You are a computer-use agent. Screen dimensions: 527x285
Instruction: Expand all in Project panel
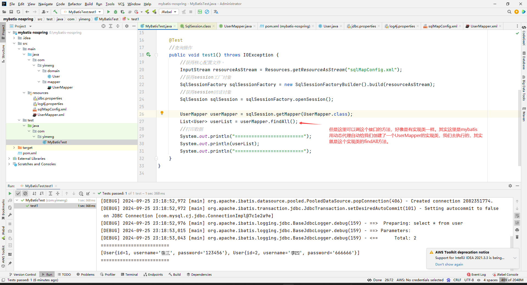pos(111,26)
